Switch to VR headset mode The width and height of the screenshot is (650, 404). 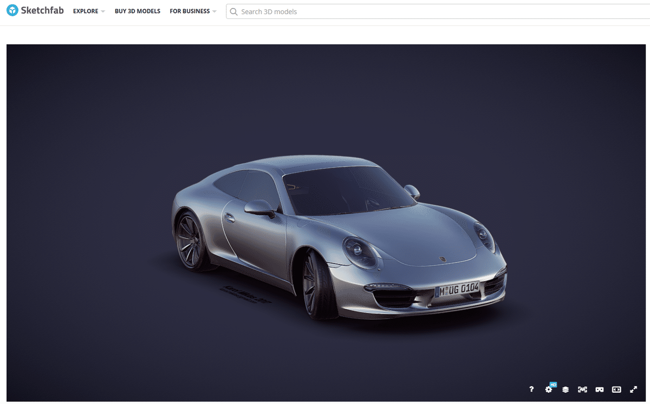pos(600,389)
